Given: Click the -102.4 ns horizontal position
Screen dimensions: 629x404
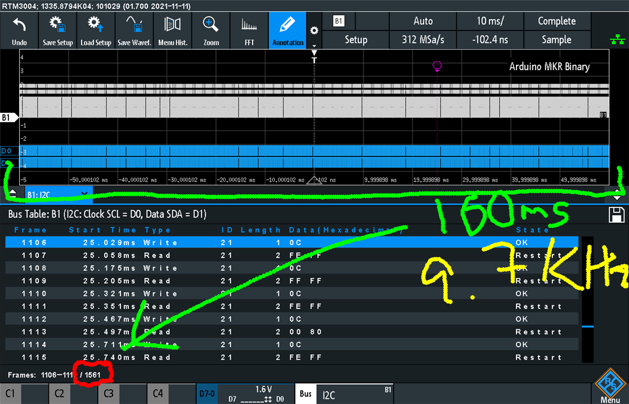Looking at the screenshot, I should [x=490, y=40].
